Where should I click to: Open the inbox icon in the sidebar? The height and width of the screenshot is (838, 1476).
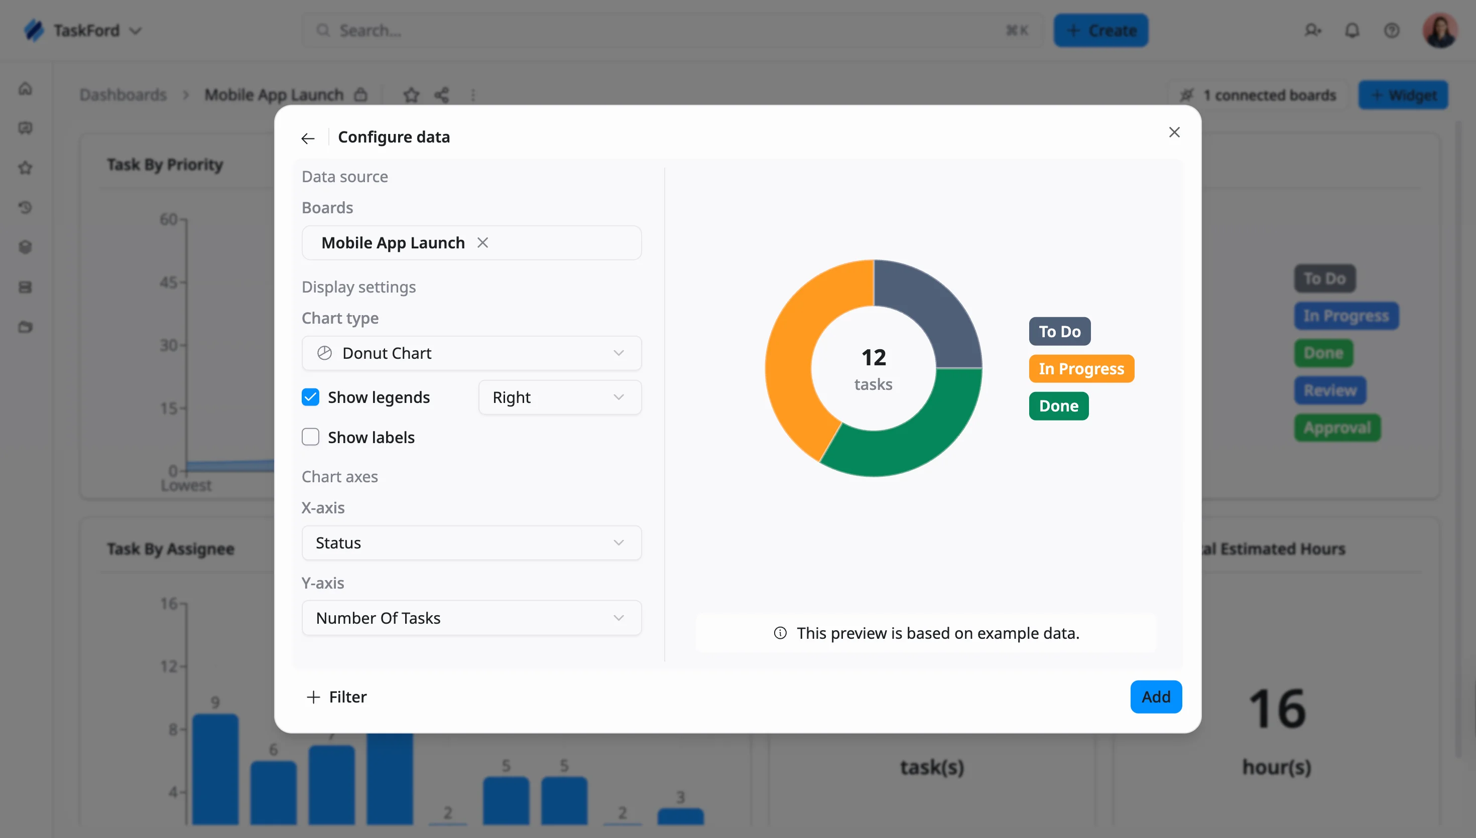coord(25,128)
